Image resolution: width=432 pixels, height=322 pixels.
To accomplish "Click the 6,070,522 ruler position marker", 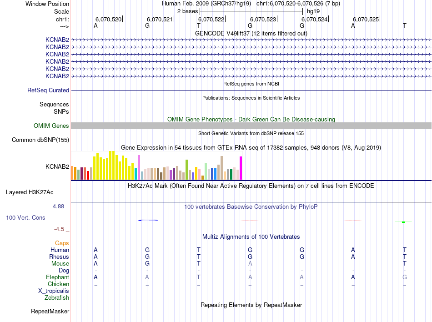I will [211, 19].
